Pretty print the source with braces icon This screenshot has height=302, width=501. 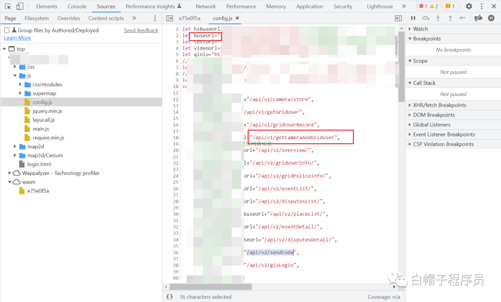(x=170, y=296)
